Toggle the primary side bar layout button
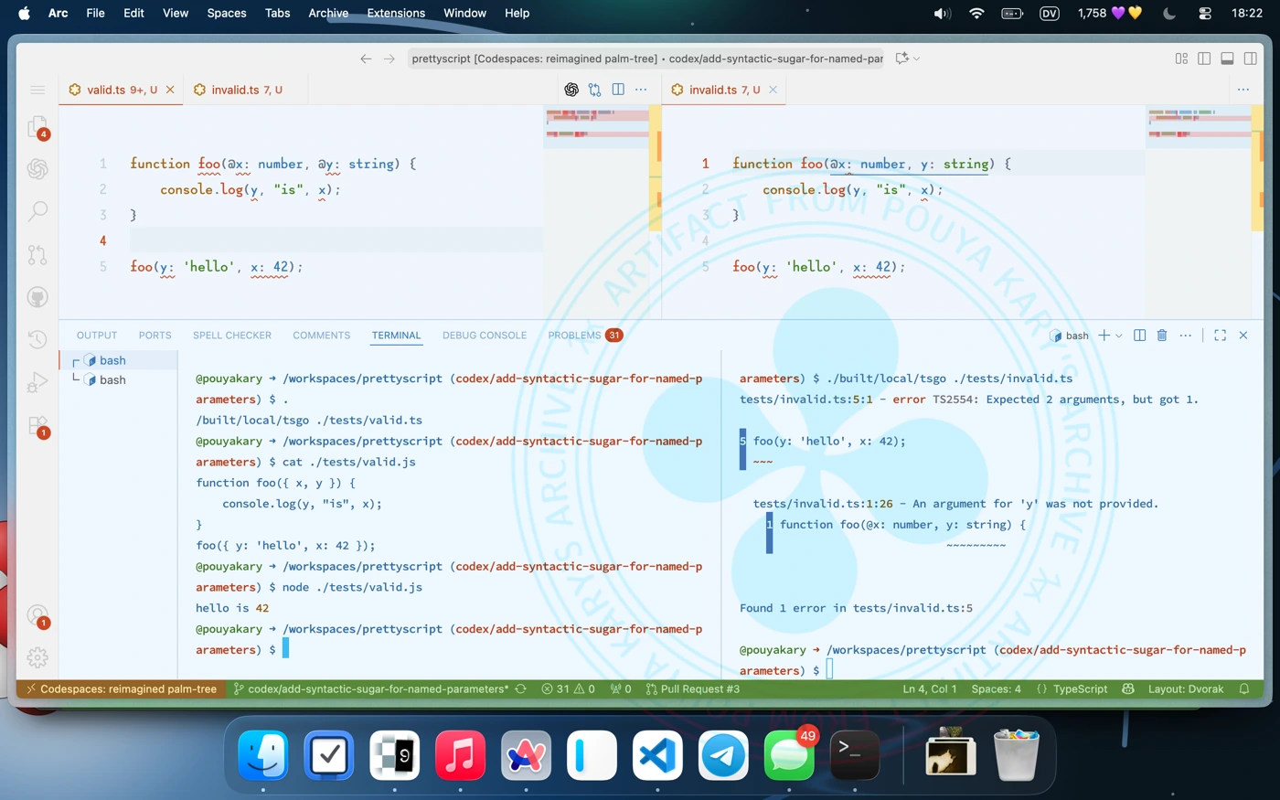This screenshot has width=1280, height=800. pos(1204,59)
